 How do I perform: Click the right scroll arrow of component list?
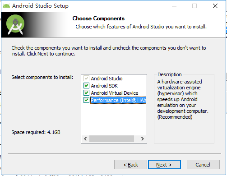(x=142, y=139)
